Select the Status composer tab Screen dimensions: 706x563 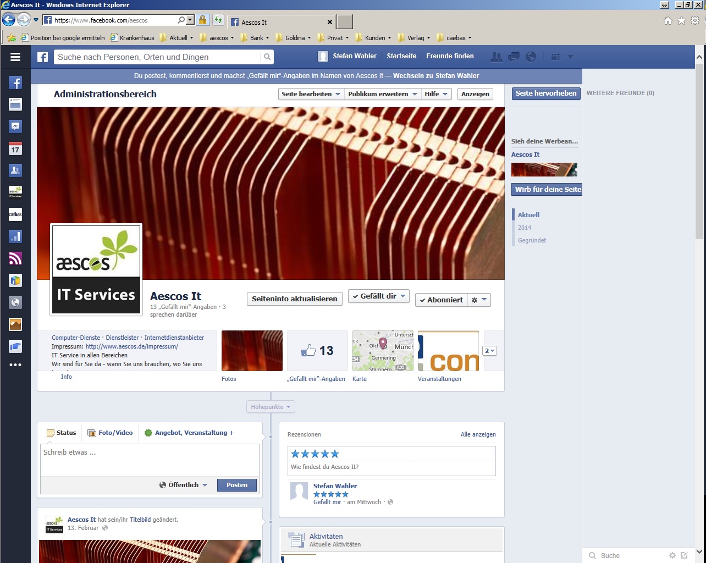62,433
